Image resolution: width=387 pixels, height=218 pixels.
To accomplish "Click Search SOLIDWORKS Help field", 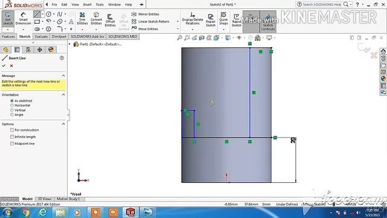I will click(322, 4).
